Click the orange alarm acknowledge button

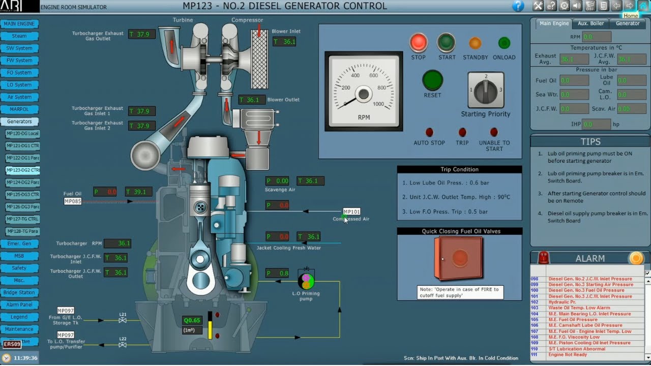[x=636, y=258]
